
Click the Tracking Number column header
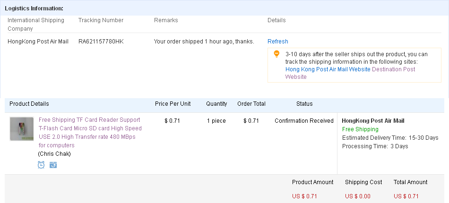pos(101,20)
